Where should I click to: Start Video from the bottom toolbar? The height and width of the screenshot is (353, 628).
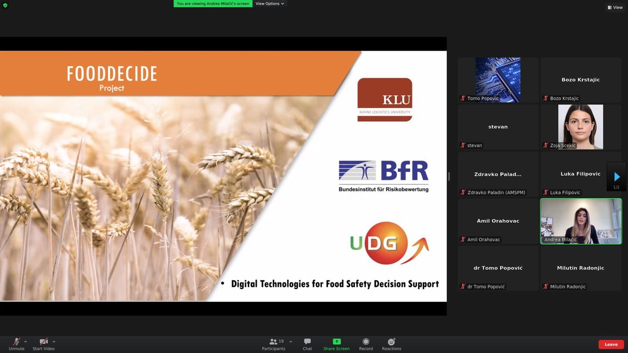(43, 344)
